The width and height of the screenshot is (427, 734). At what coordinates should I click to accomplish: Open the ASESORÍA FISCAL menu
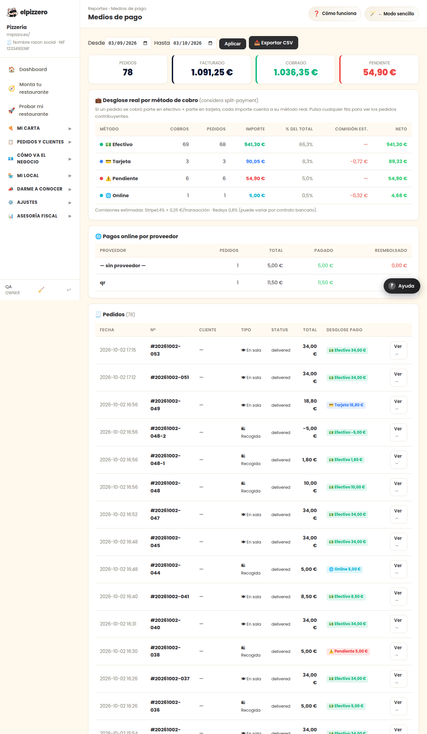coord(40,216)
